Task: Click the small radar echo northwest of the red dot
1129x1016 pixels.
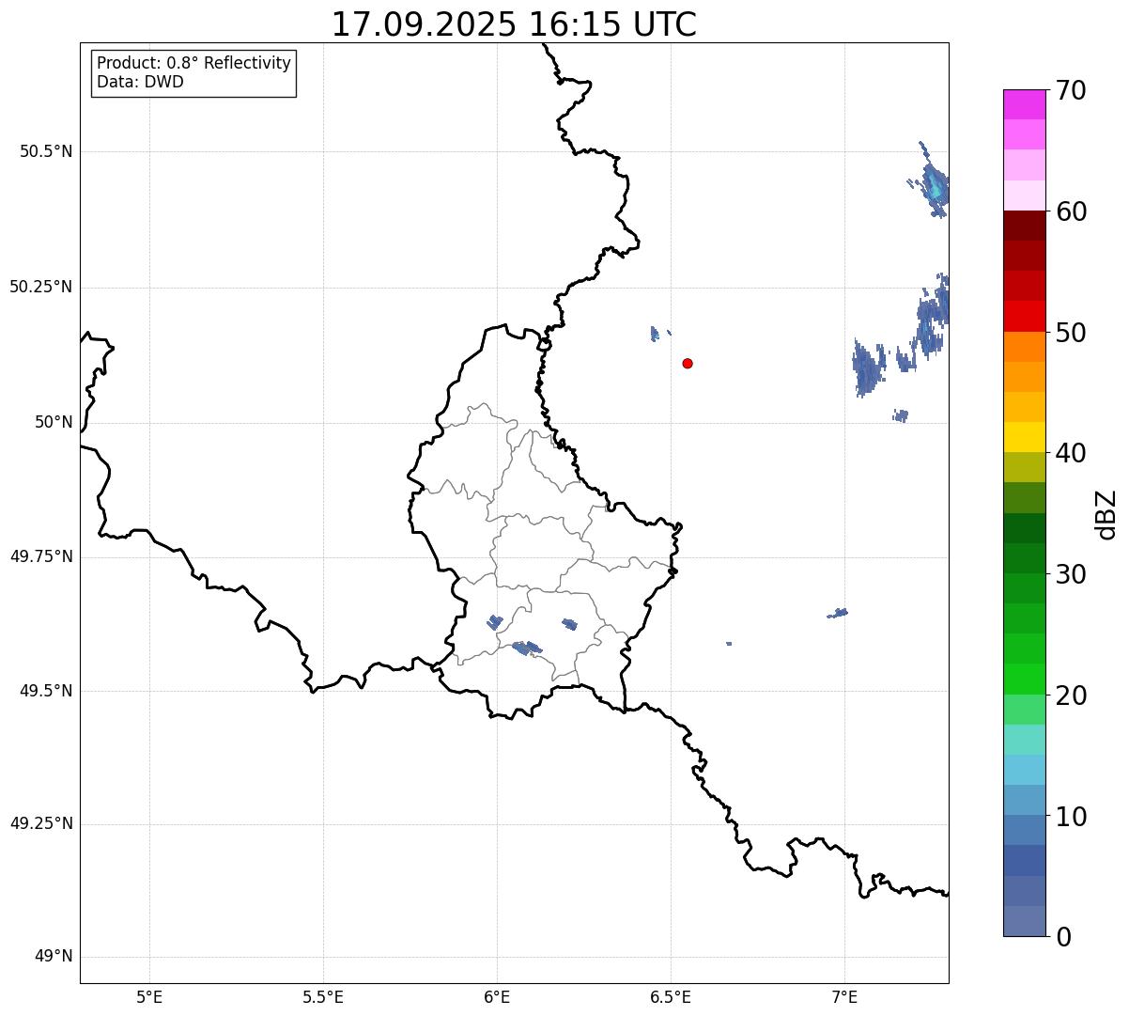Action: pyautogui.click(x=655, y=333)
